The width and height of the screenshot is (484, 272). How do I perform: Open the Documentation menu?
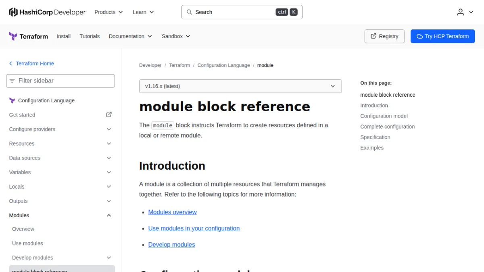tap(130, 36)
